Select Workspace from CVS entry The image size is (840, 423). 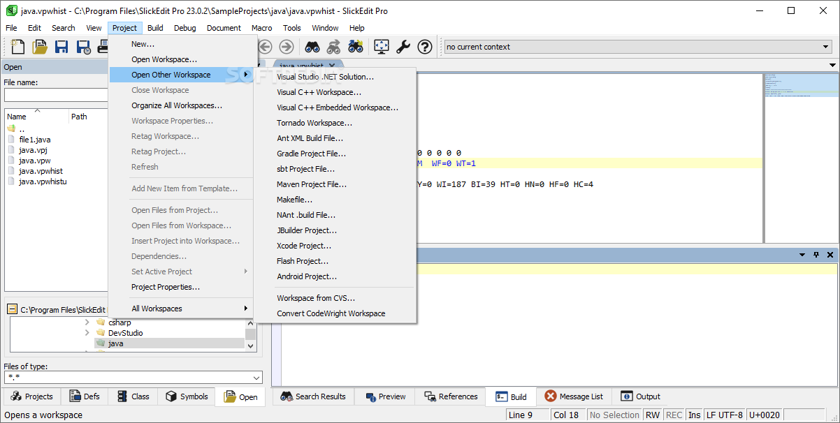click(x=316, y=298)
